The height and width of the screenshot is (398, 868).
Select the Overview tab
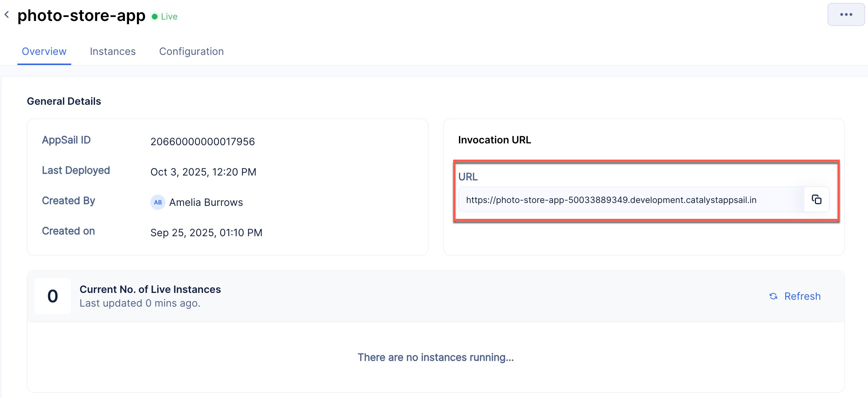(x=44, y=51)
